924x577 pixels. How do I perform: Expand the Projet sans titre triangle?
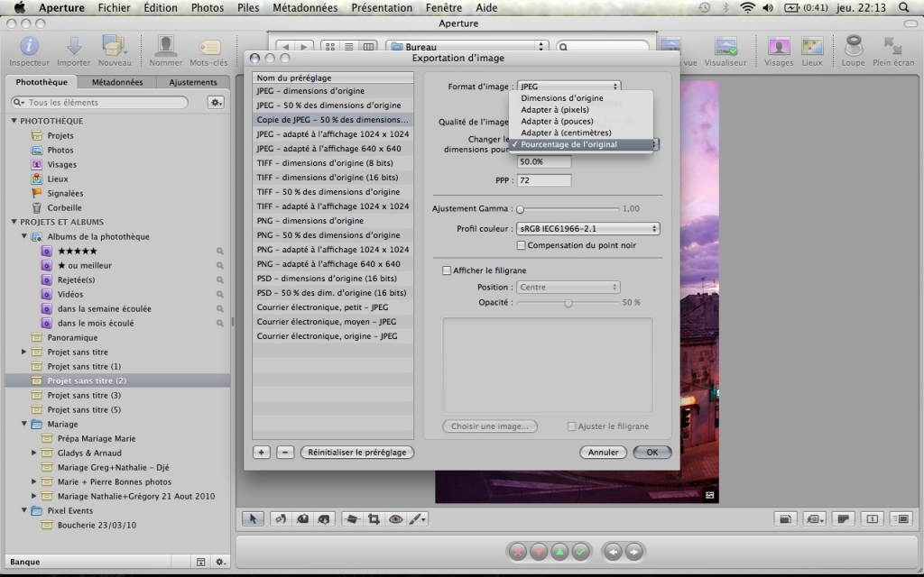point(24,352)
